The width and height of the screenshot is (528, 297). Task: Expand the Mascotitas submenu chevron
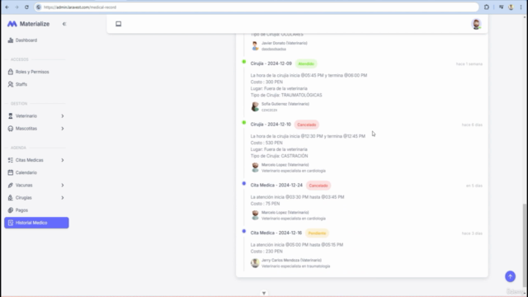pos(63,129)
